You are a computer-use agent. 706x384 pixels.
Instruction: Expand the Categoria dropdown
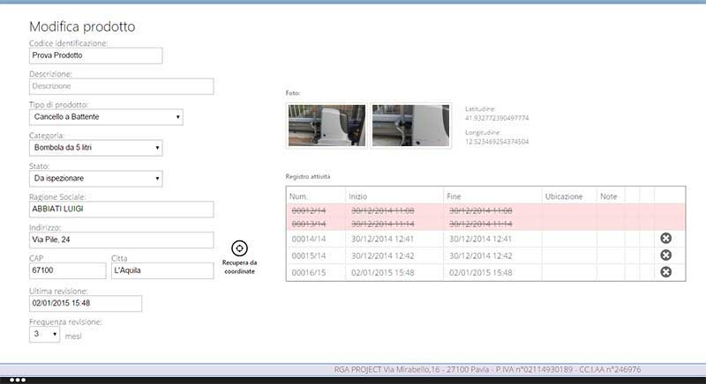(96, 148)
